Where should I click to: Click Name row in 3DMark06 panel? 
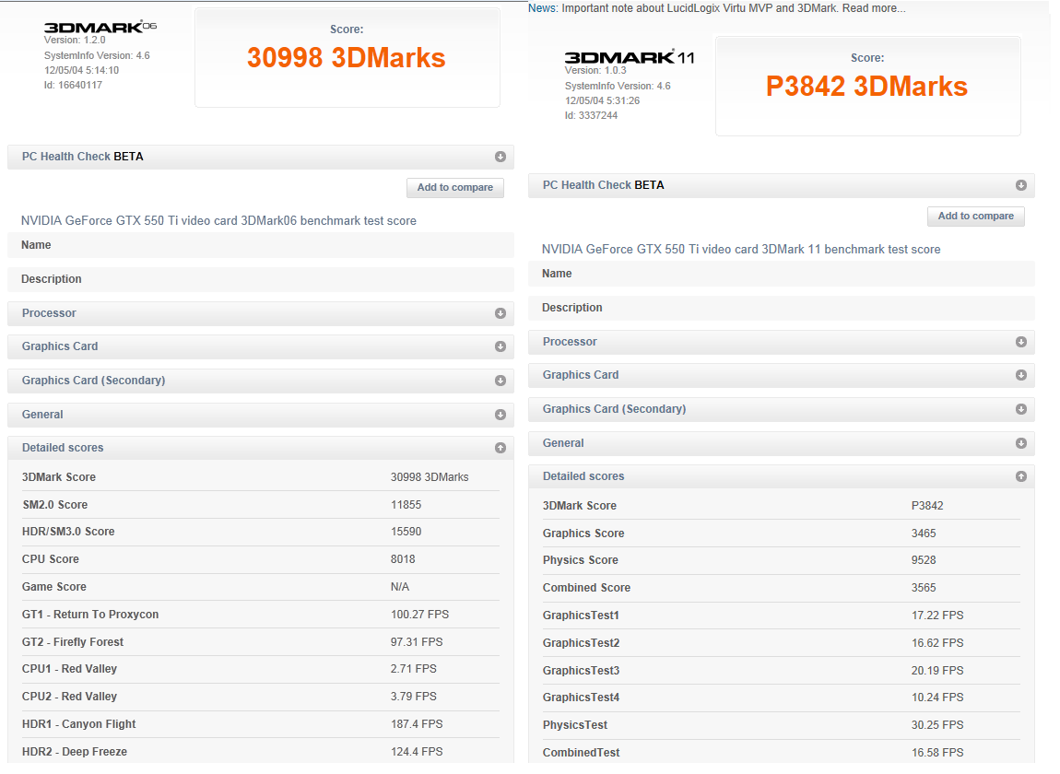click(x=260, y=245)
